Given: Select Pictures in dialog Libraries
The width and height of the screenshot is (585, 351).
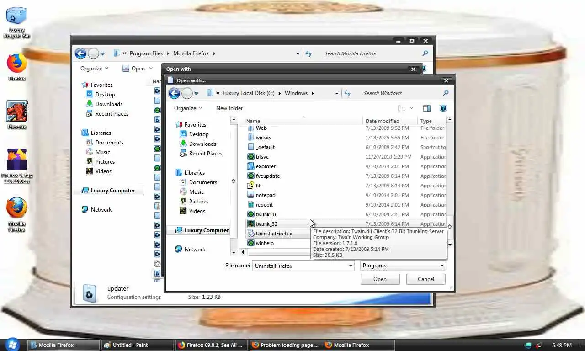Looking at the screenshot, I should pyautogui.click(x=199, y=202).
